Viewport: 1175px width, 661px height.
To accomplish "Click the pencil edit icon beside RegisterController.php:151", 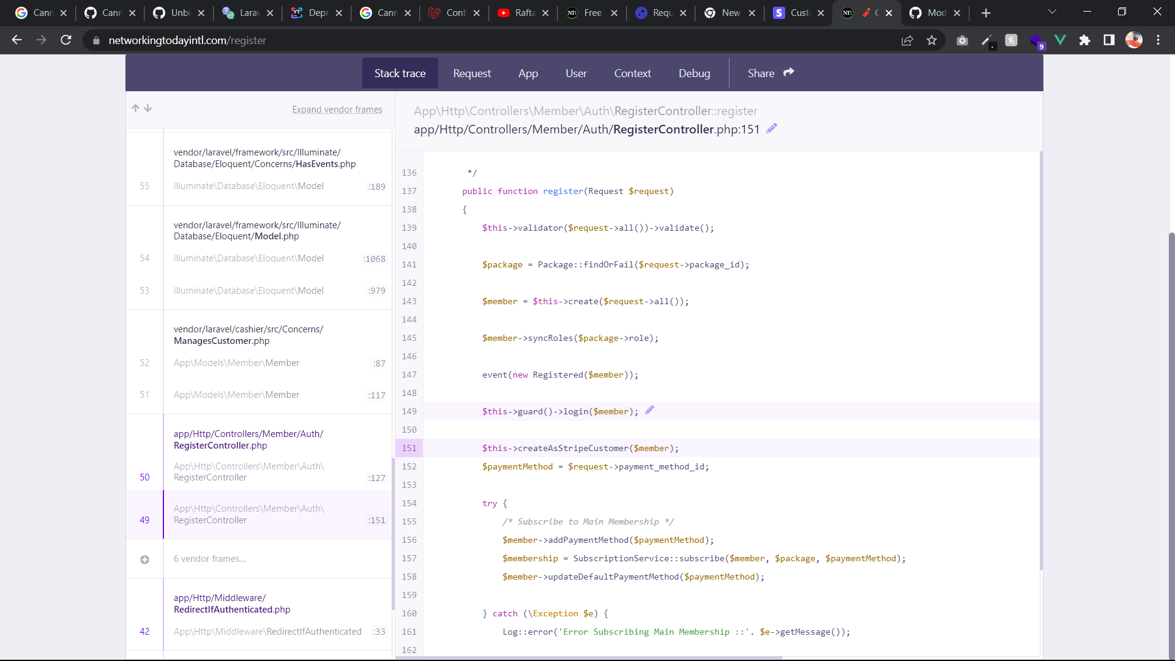I will point(771,129).
